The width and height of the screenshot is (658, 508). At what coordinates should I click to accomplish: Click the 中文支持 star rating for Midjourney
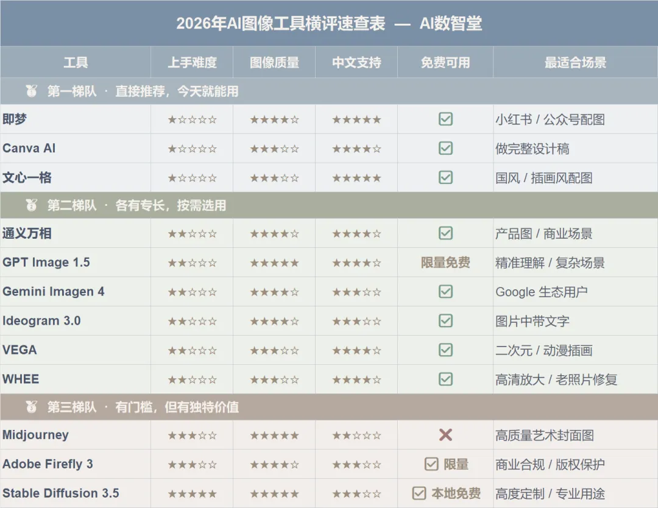coord(356,436)
